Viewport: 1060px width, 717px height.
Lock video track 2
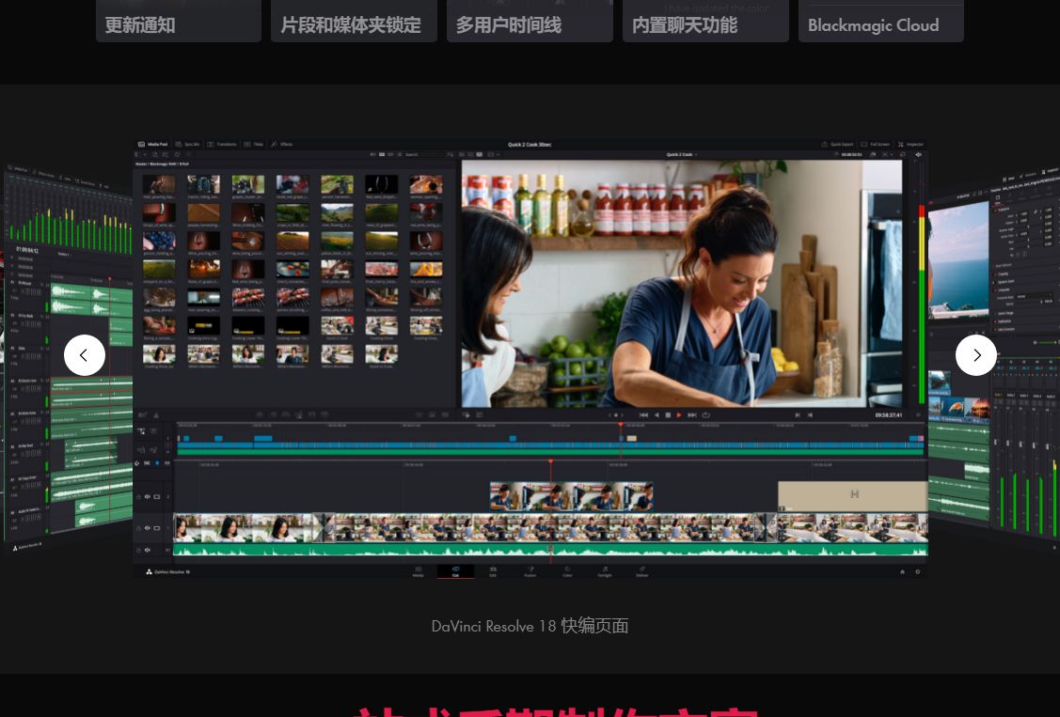pyautogui.click(x=139, y=497)
